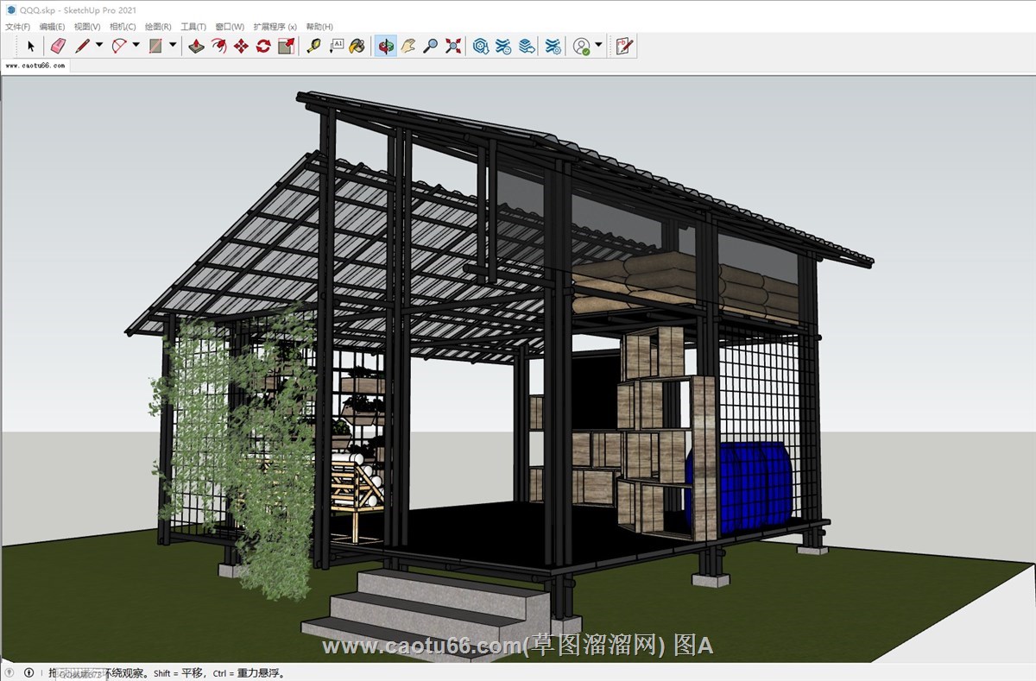This screenshot has width=1036, height=681.
Task: Open the Rectangle shape tool dropdown
Action: (x=173, y=45)
